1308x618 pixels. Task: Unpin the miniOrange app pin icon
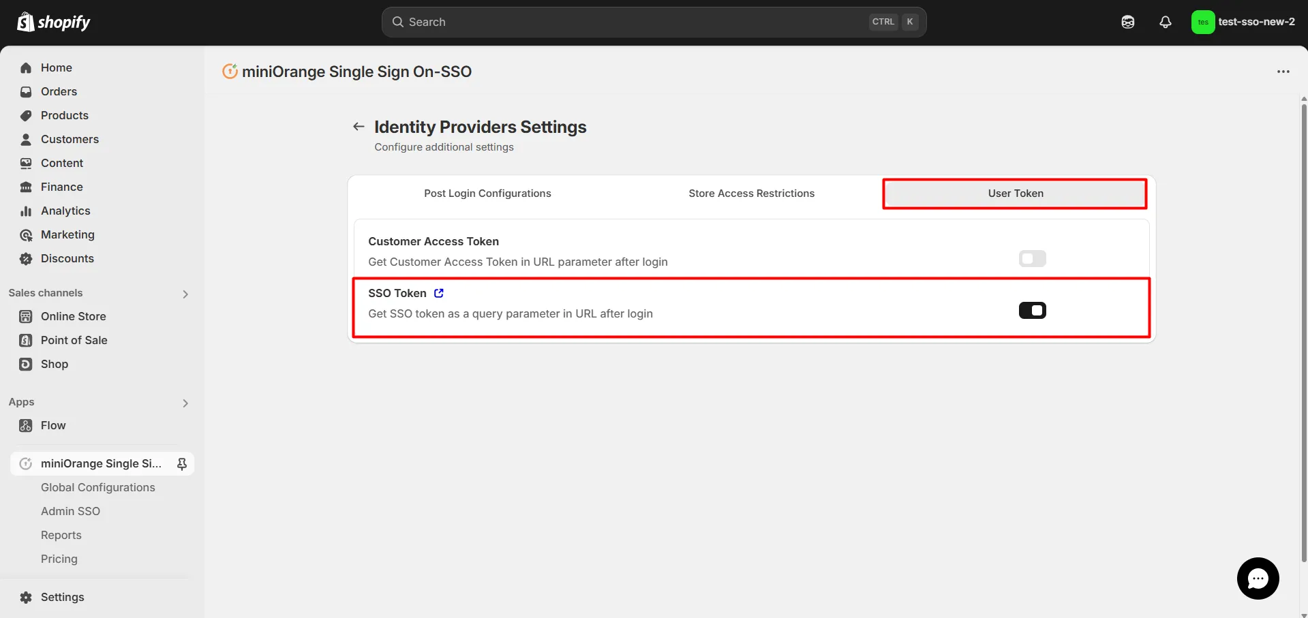point(182,463)
